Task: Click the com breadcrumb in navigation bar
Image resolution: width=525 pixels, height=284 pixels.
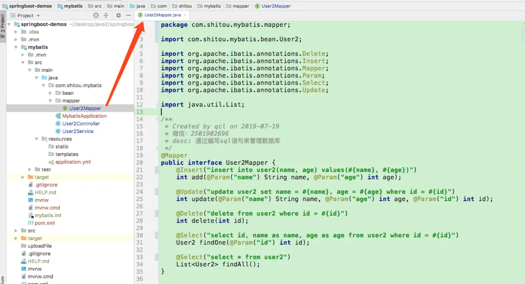Action: point(159,6)
